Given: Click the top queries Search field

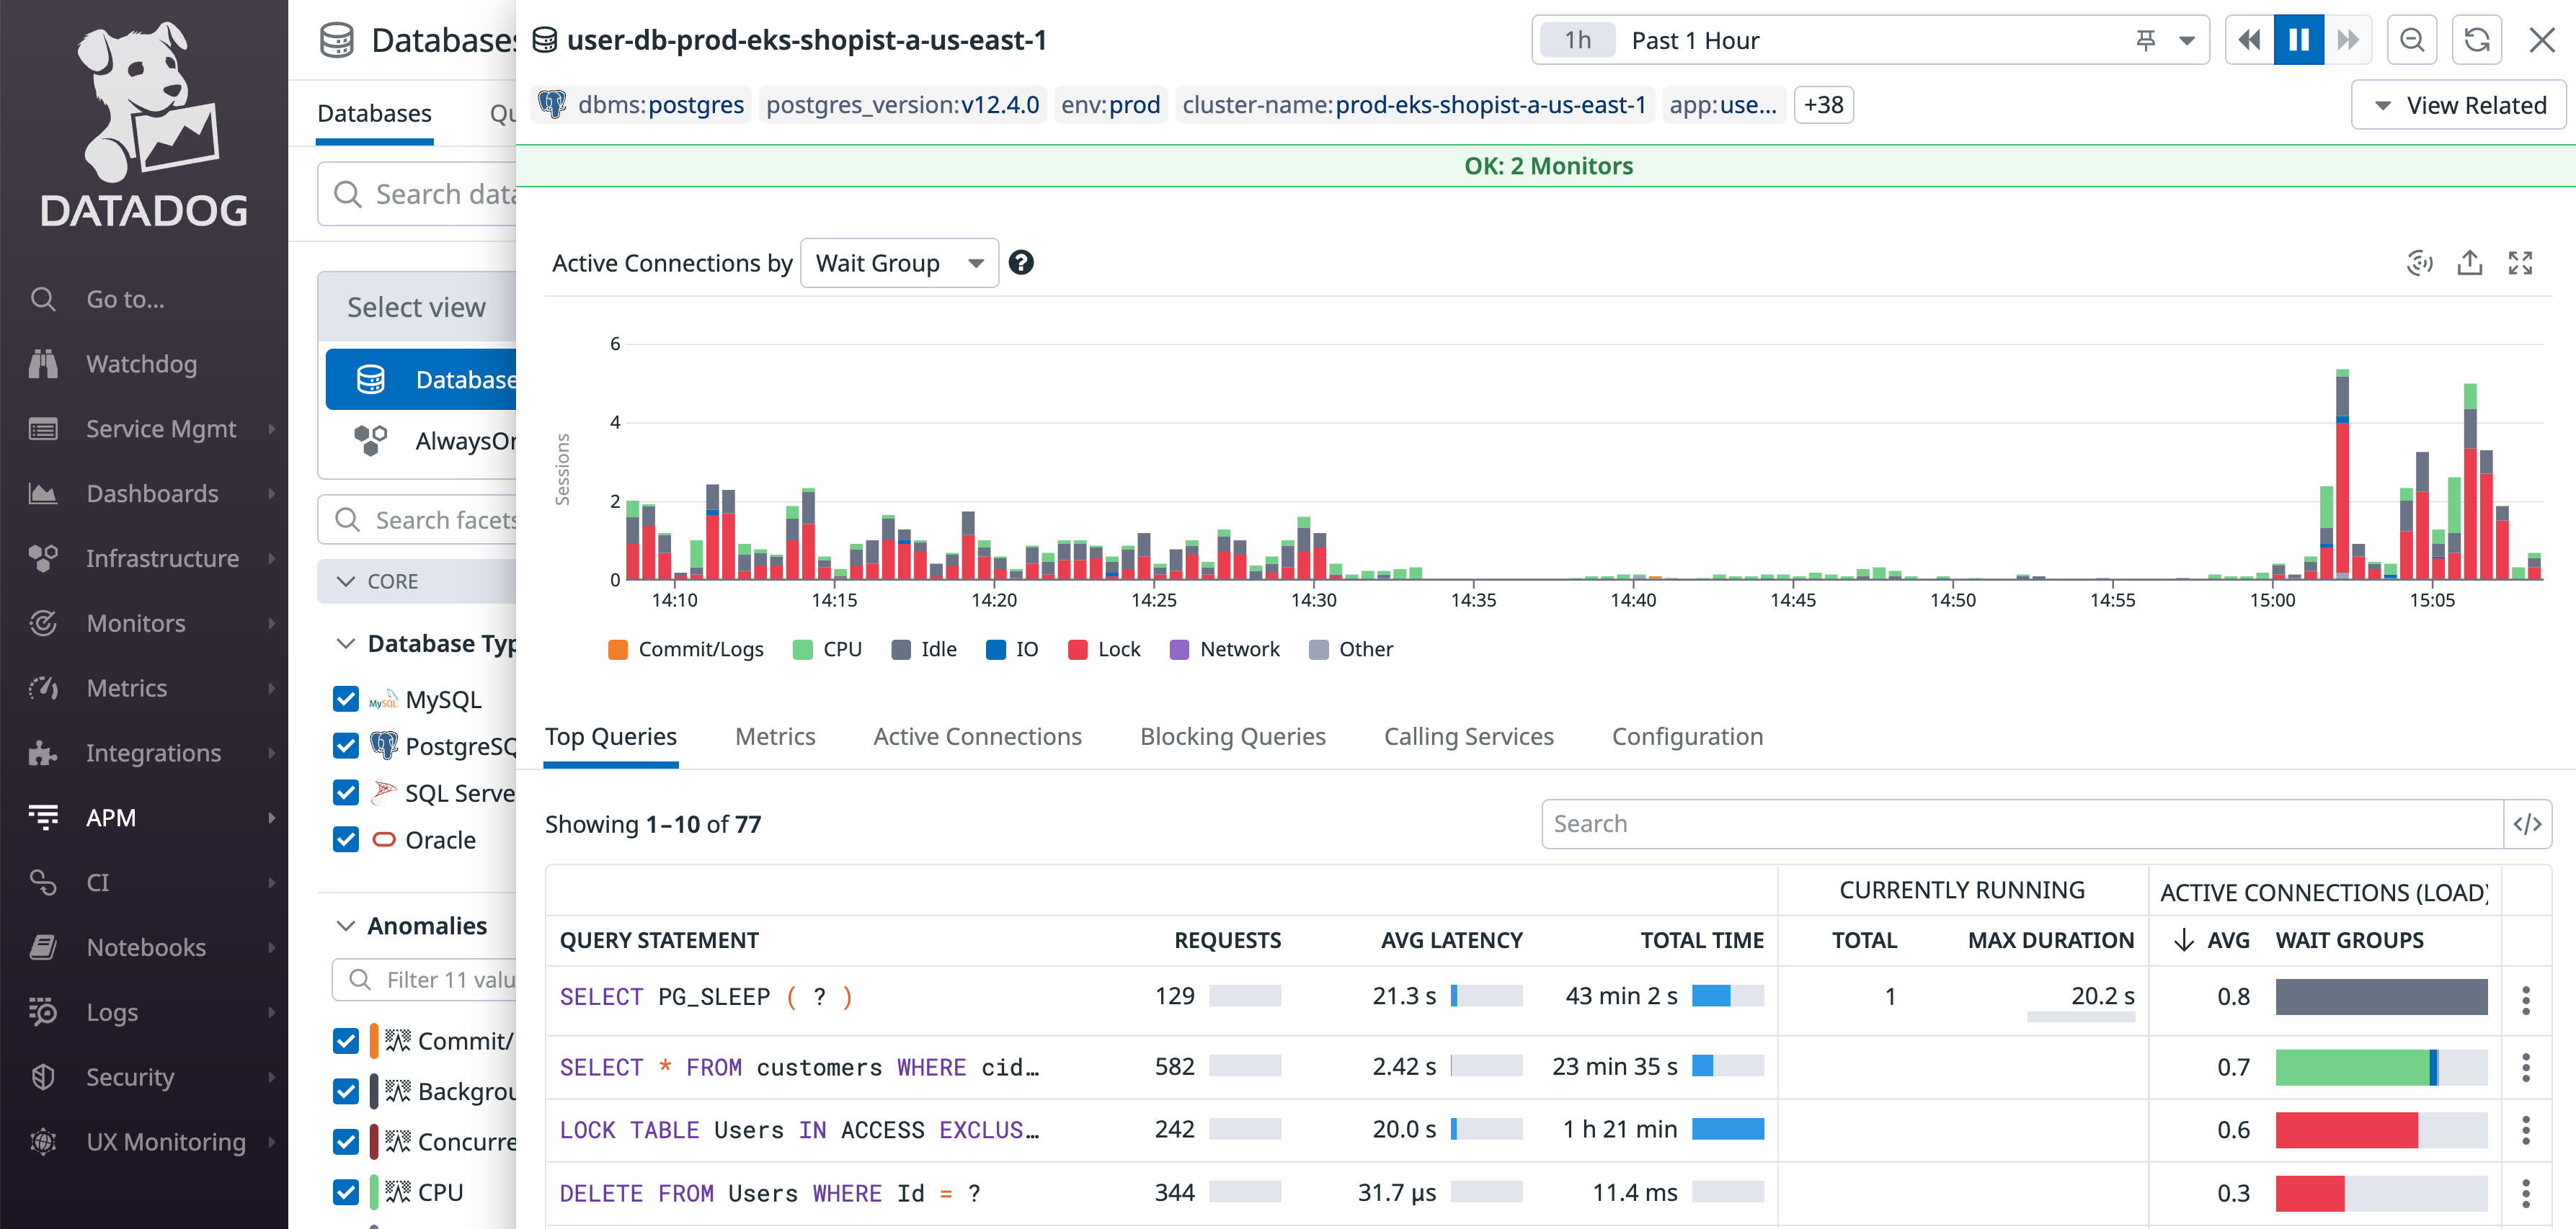Looking at the screenshot, I should (2020, 824).
